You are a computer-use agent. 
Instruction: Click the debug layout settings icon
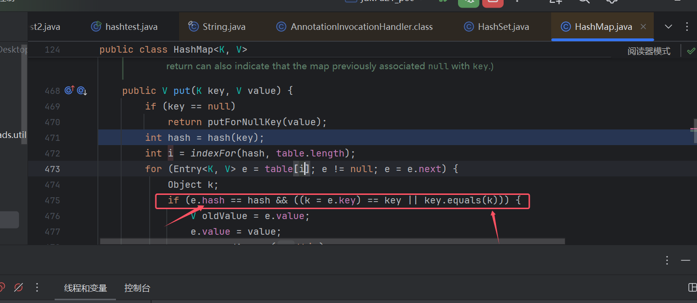693,287
